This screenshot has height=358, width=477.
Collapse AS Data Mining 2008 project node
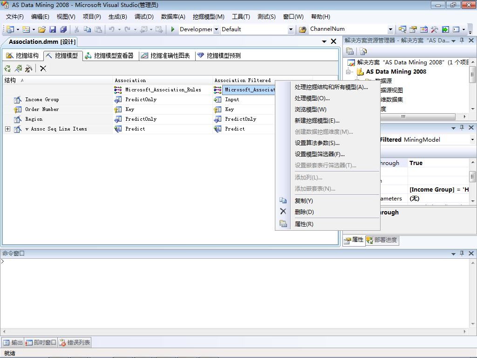tap(348, 72)
